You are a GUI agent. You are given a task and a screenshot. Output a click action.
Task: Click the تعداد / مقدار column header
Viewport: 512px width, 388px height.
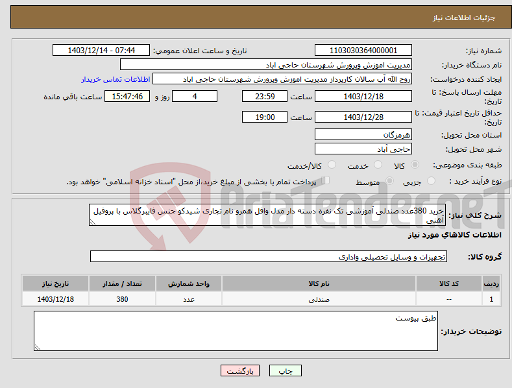pyautogui.click(x=122, y=284)
